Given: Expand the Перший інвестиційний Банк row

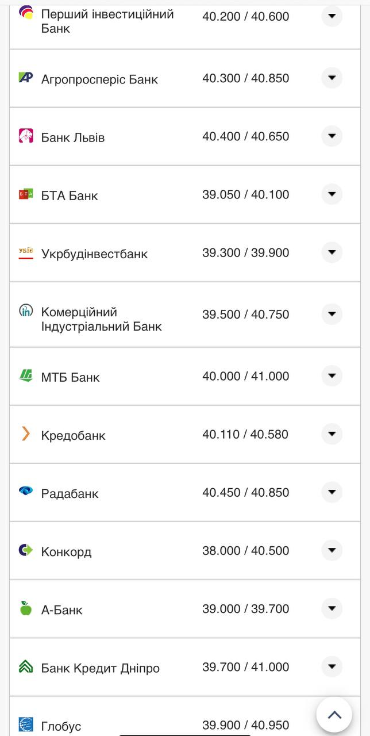Looking at the screenshot, I should pyautogui.click(x=332, y=16).
